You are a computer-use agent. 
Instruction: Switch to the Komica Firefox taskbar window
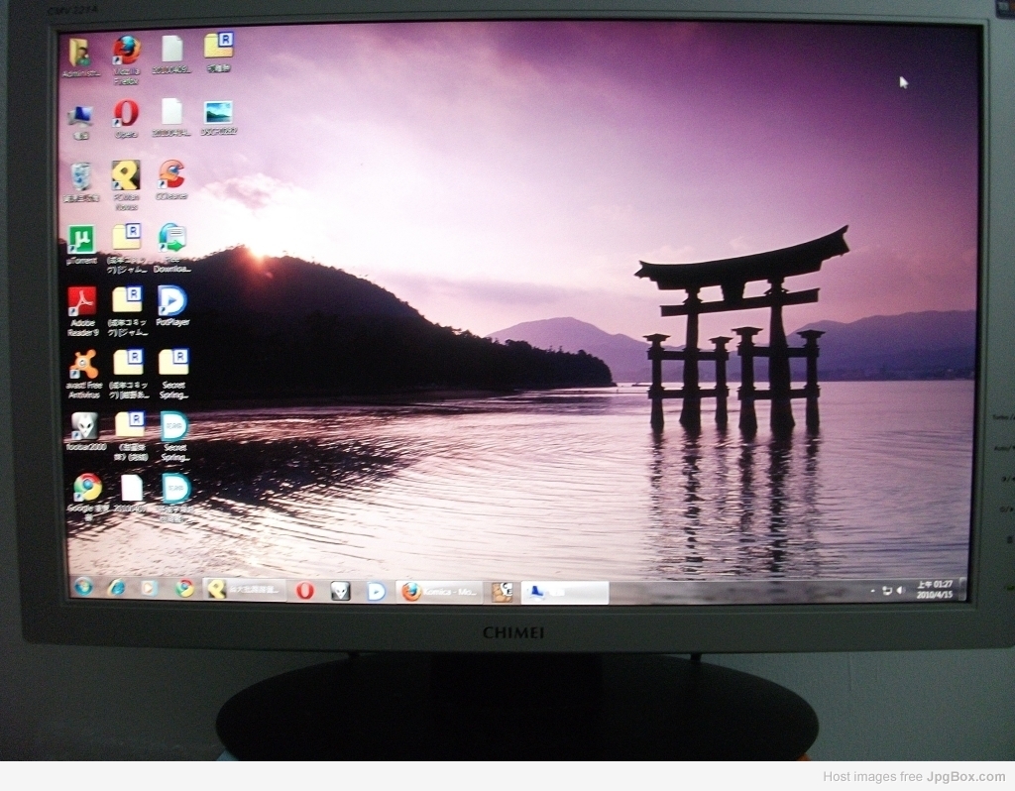click(439, 592)
